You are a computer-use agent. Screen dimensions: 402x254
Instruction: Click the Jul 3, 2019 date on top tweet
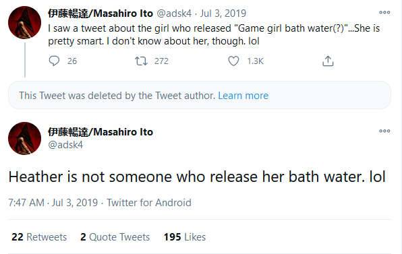click(x=223, y=13)
